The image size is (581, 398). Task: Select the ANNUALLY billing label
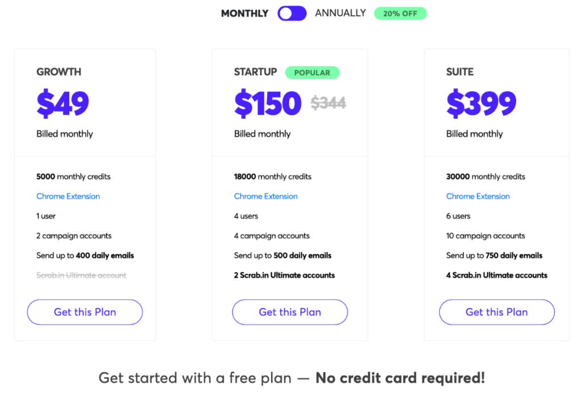coord(340,13)
